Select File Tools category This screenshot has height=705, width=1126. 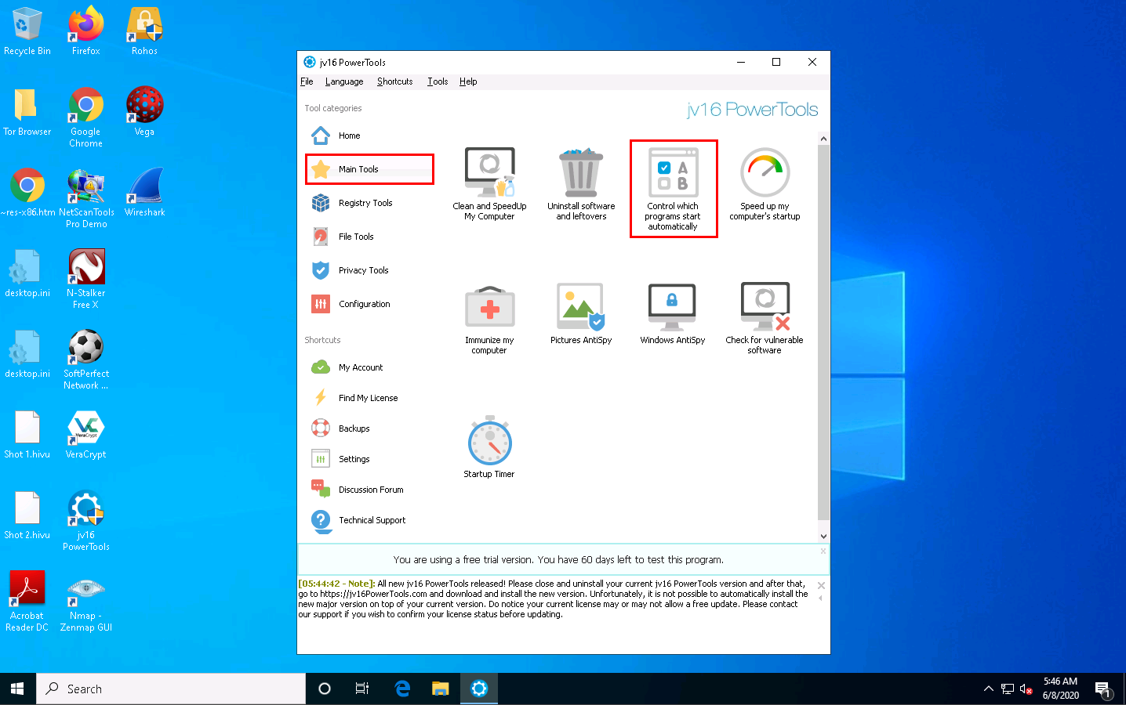pos(343,237)
